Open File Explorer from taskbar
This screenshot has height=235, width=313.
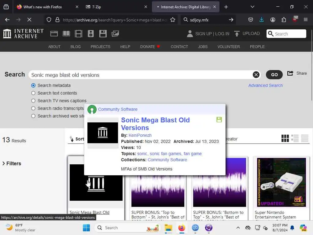tap(168, 228)
